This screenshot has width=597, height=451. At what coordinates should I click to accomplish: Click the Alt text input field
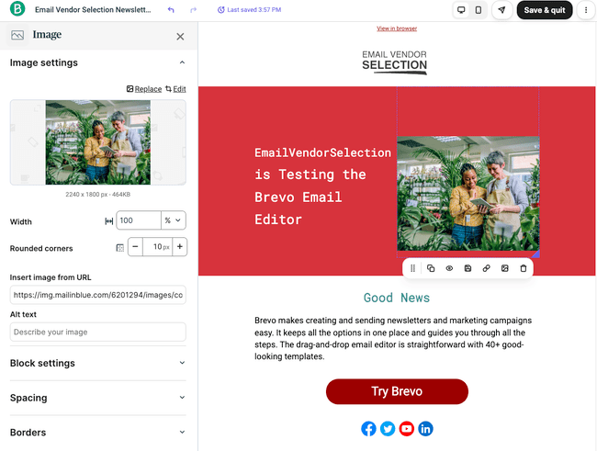(x=97, y=332)
